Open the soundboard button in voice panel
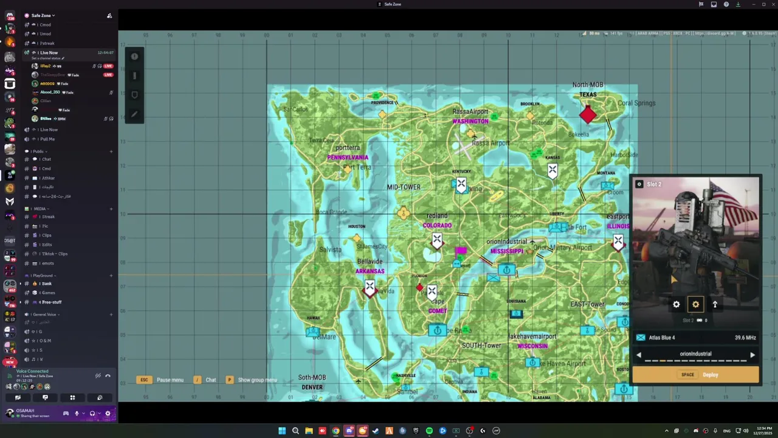Image resolution: width=778 pixels, height=438 pixels. pyautogui.click(x=100, y=397)
